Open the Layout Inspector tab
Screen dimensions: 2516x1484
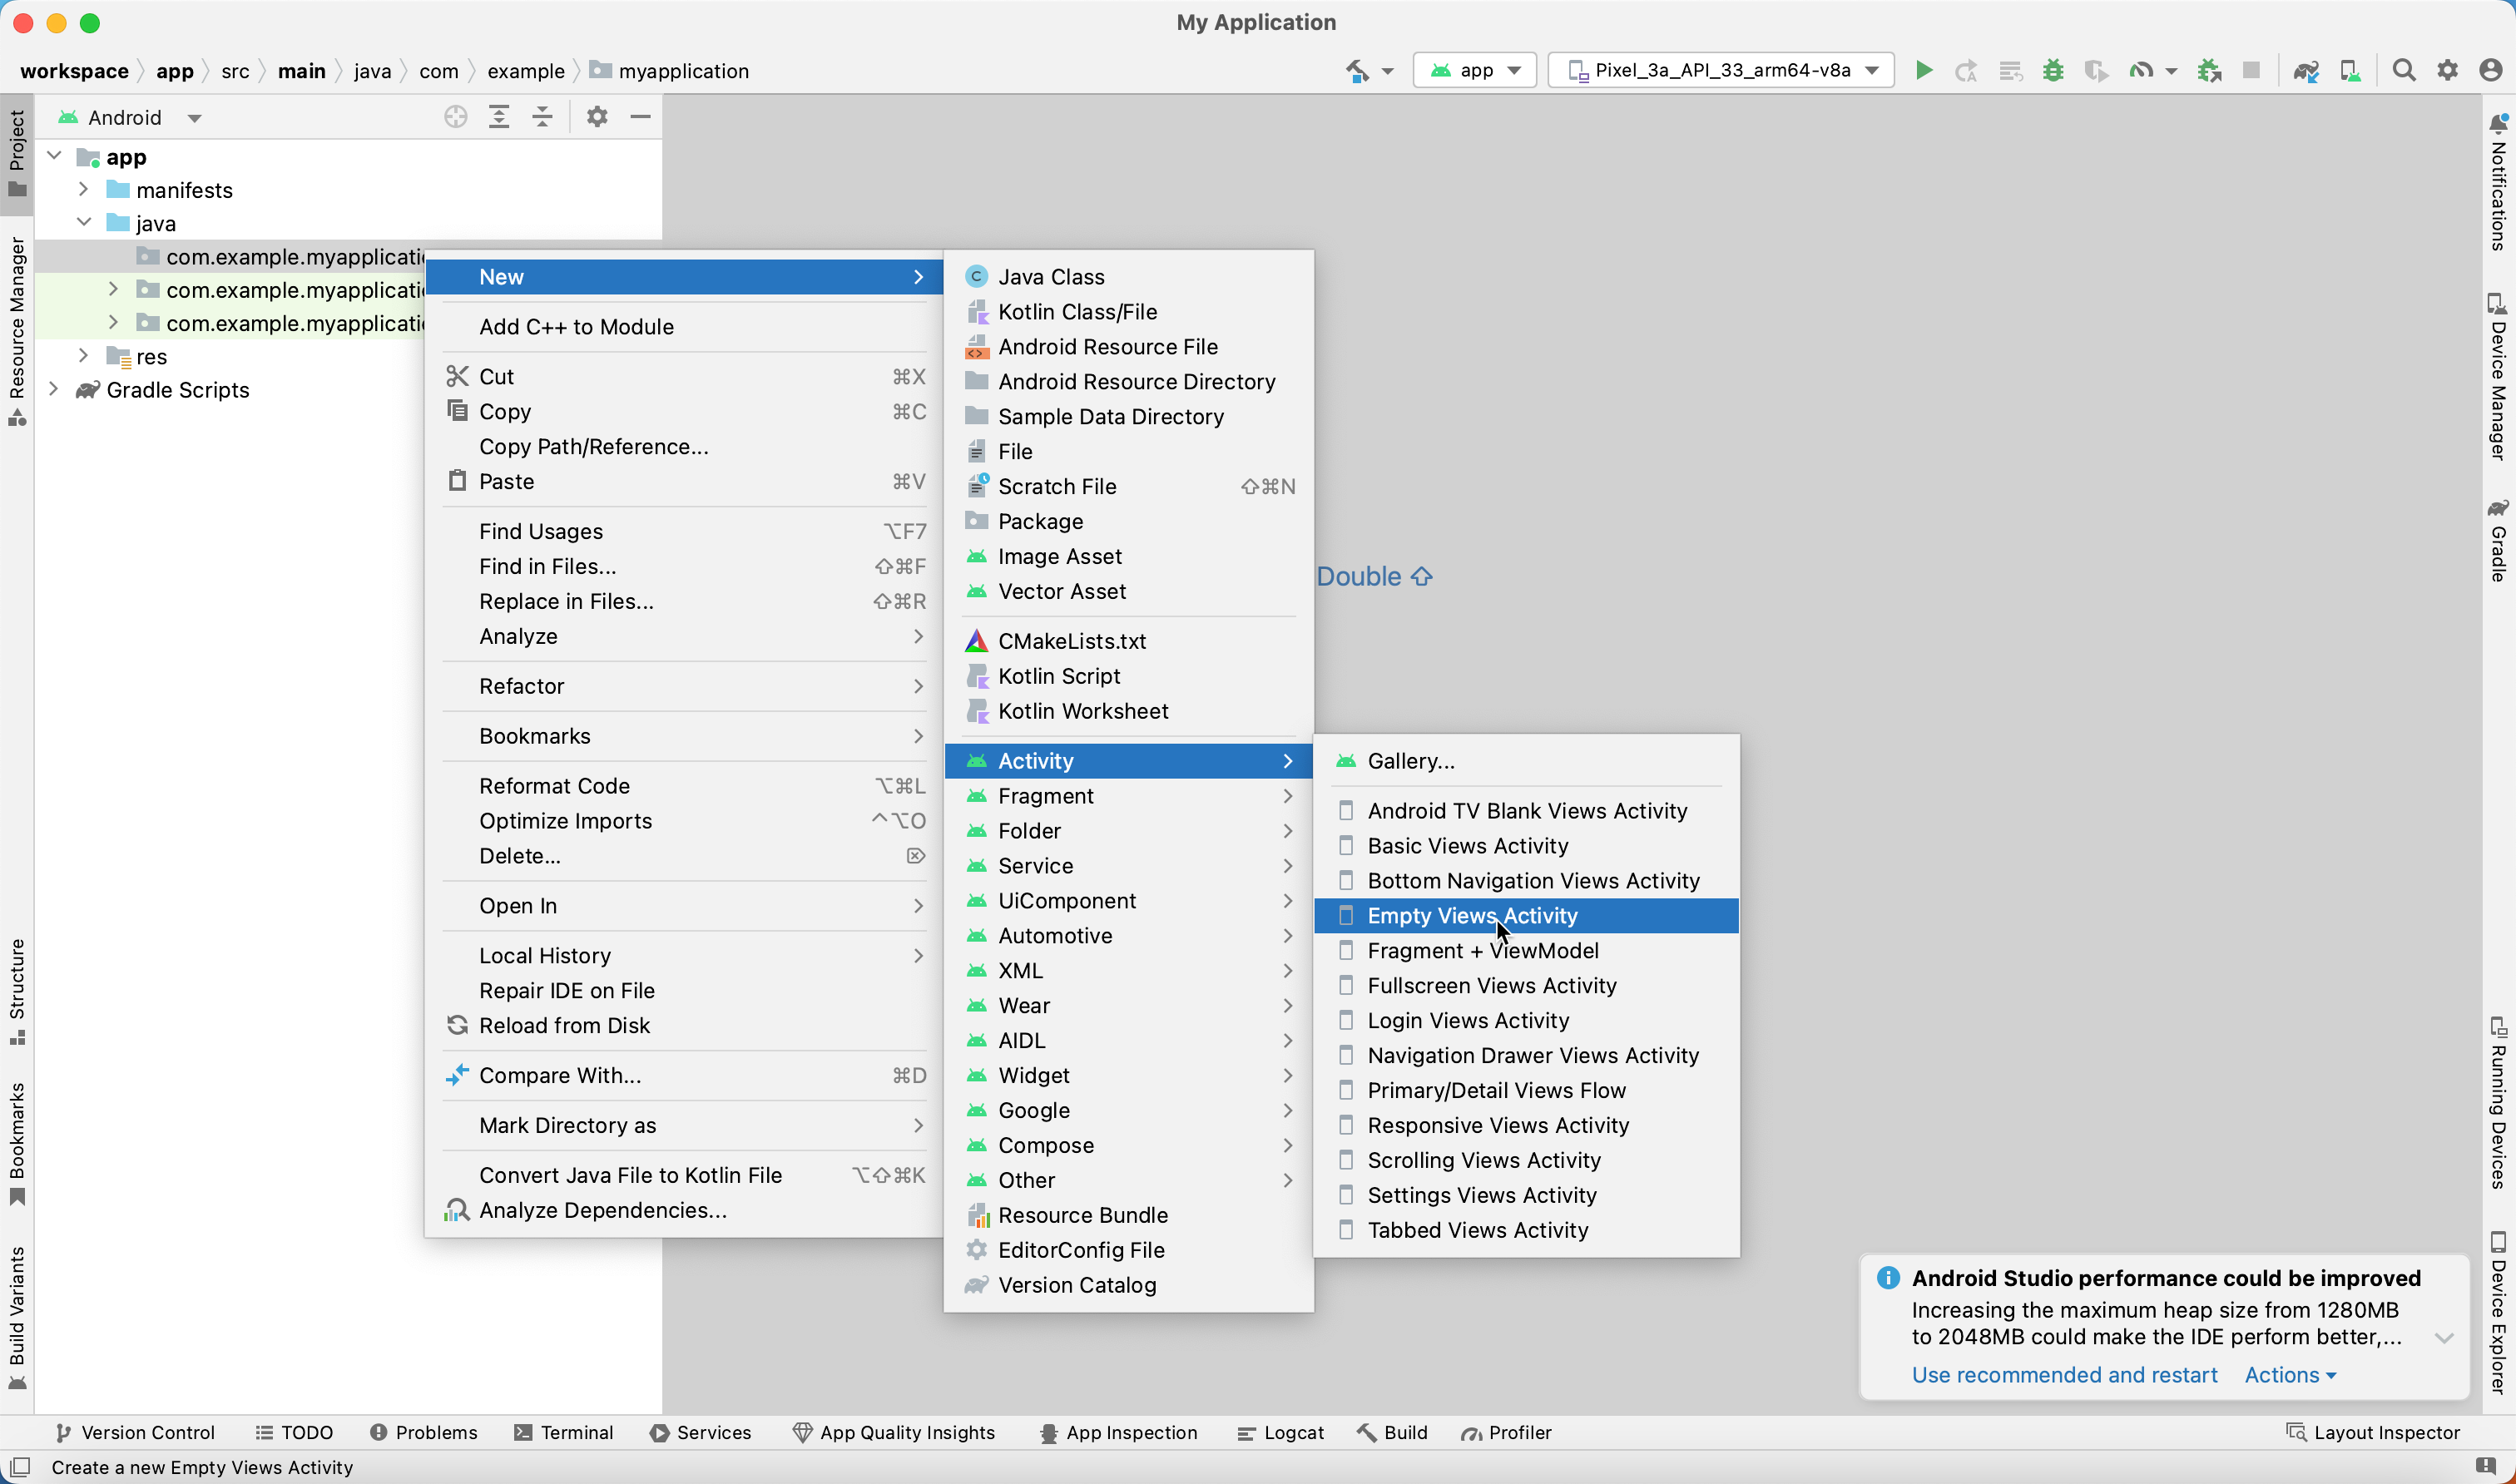click(2374, 1433)
